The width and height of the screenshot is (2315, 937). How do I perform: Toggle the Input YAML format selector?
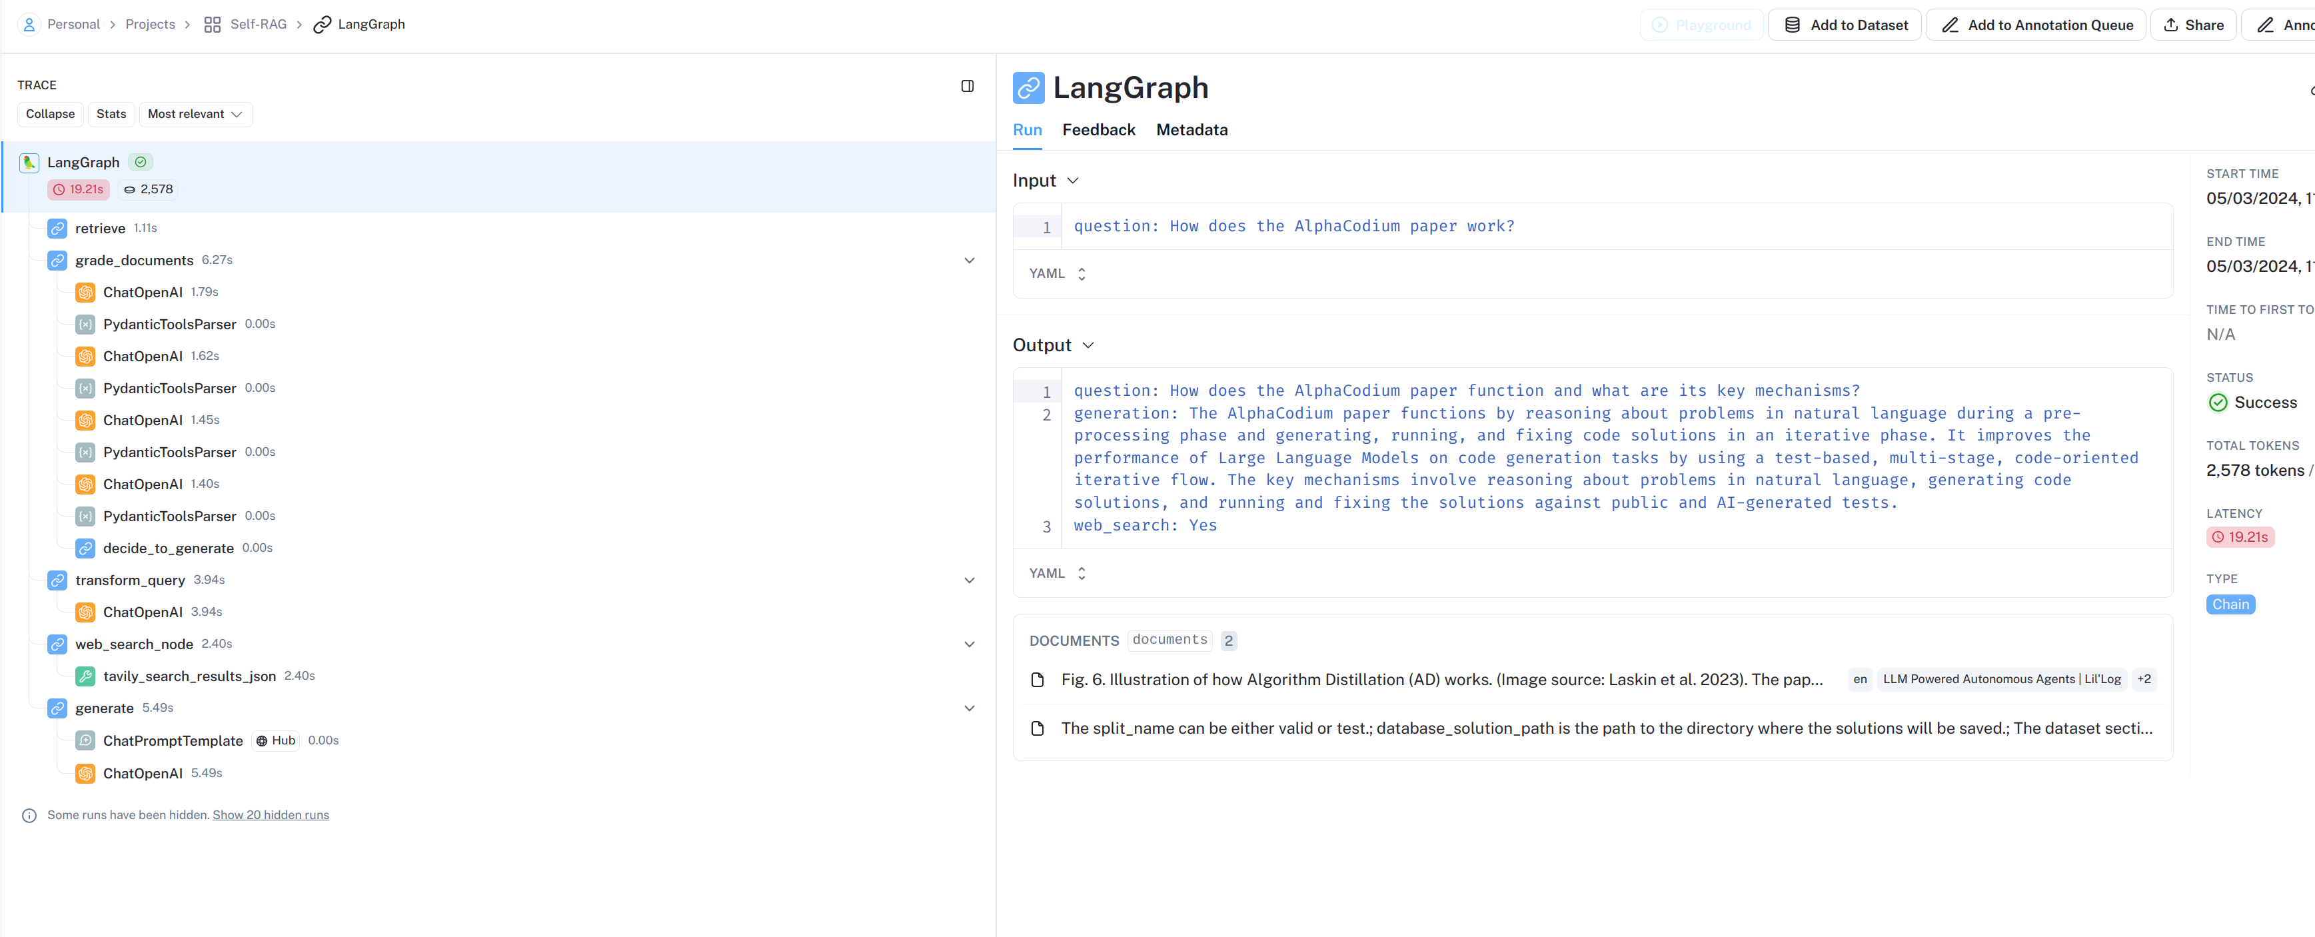click(1058, 274)
